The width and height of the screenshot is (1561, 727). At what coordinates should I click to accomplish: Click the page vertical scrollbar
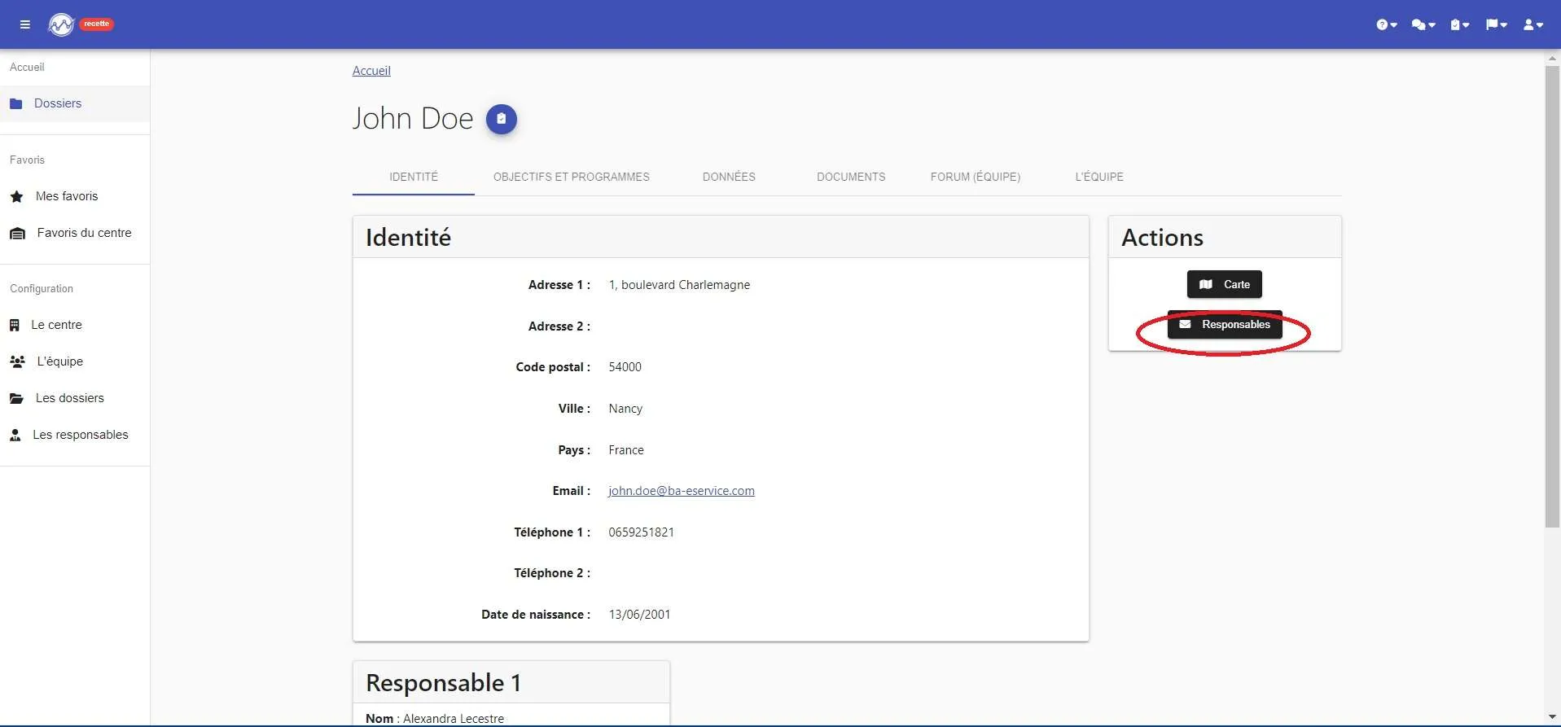(x=1553, y=297)
